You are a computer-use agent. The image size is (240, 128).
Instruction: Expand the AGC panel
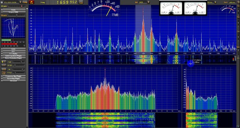pyautogui.click(x=13, y=51)
